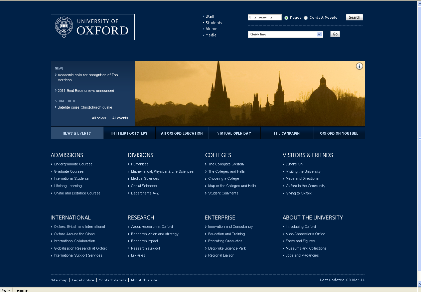This screenshot has height=292, width=421.
Task: Switch to An Oxford Education tab
Action: [182, 133]
